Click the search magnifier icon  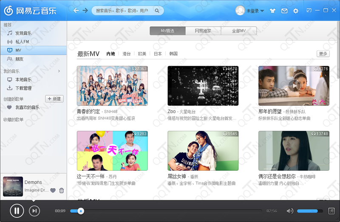click(157, 11)
